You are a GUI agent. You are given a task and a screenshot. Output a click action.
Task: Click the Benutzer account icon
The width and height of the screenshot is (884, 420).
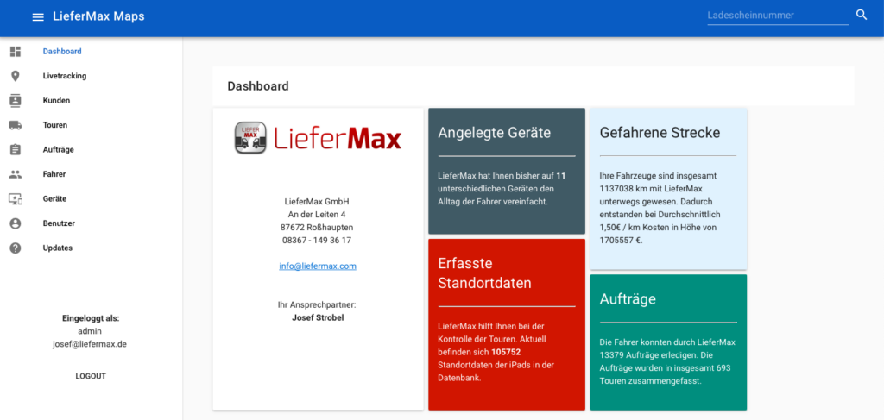pos(16,223)
